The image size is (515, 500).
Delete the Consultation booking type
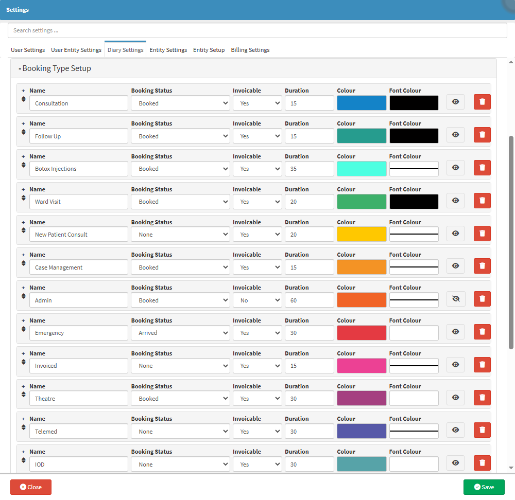482,102
